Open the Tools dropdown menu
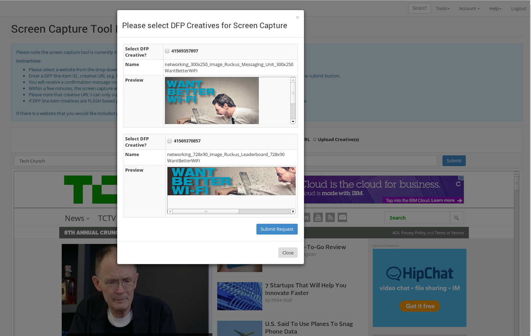Viewport: 531px width, 336px height. click(442, 8)
